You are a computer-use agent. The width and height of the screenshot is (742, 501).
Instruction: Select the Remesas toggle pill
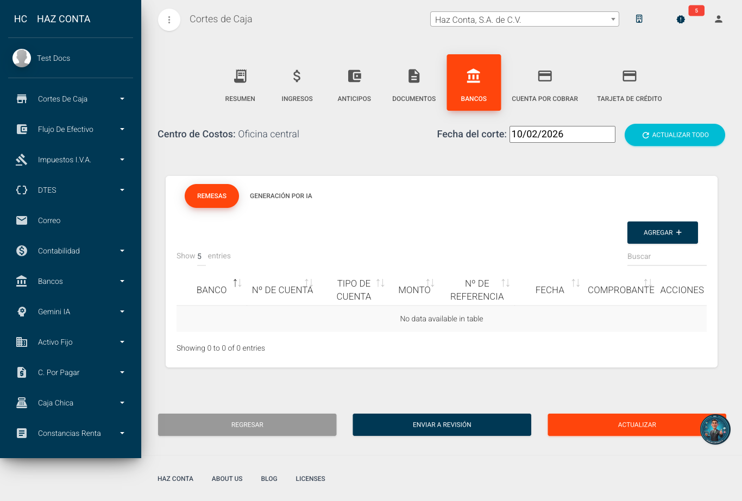[x=211, y=196]
